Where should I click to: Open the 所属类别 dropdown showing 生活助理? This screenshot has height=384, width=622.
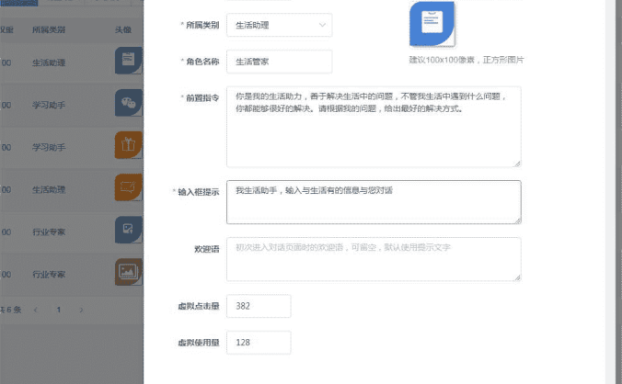pos(280,26)
